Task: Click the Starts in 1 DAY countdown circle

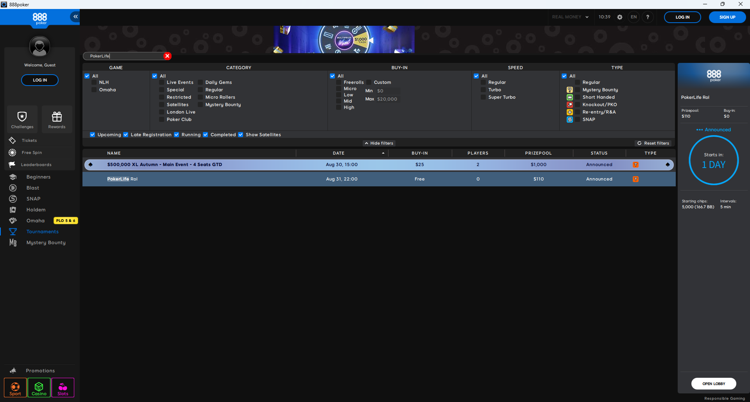Action: [x=714, y=160]
